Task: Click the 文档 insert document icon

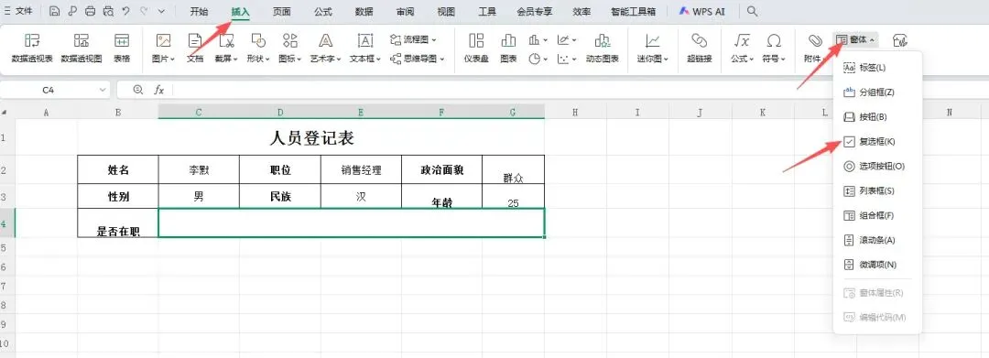Action: point(195,49)
